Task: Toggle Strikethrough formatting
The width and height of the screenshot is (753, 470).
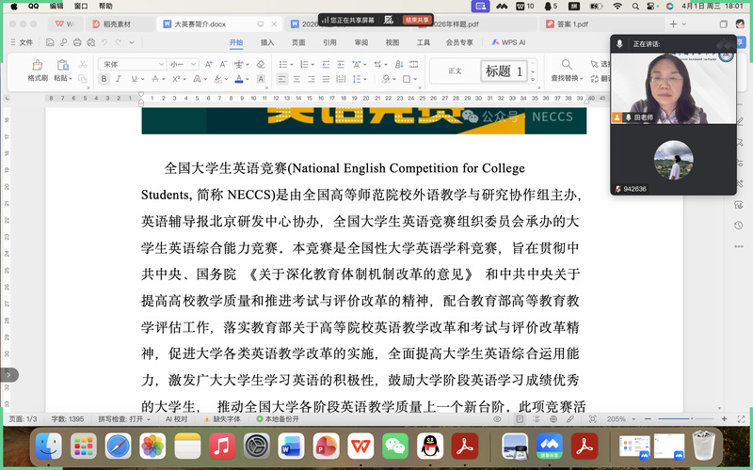Action: [x=155, y=79]
